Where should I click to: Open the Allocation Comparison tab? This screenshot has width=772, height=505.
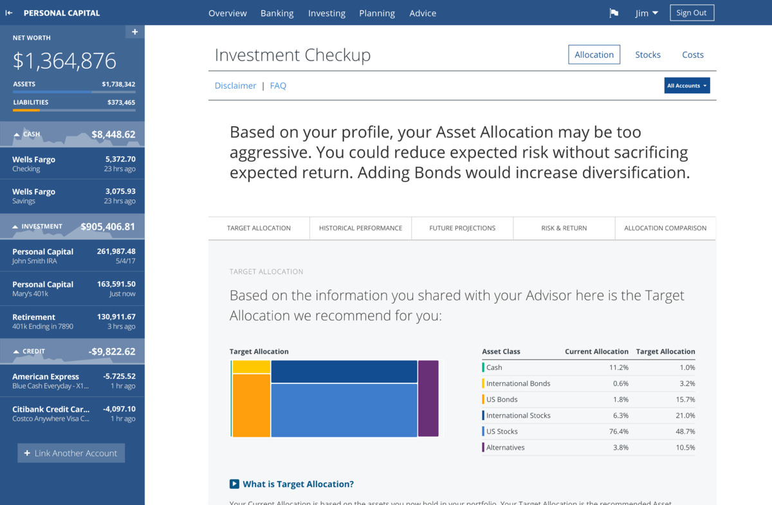665,228
